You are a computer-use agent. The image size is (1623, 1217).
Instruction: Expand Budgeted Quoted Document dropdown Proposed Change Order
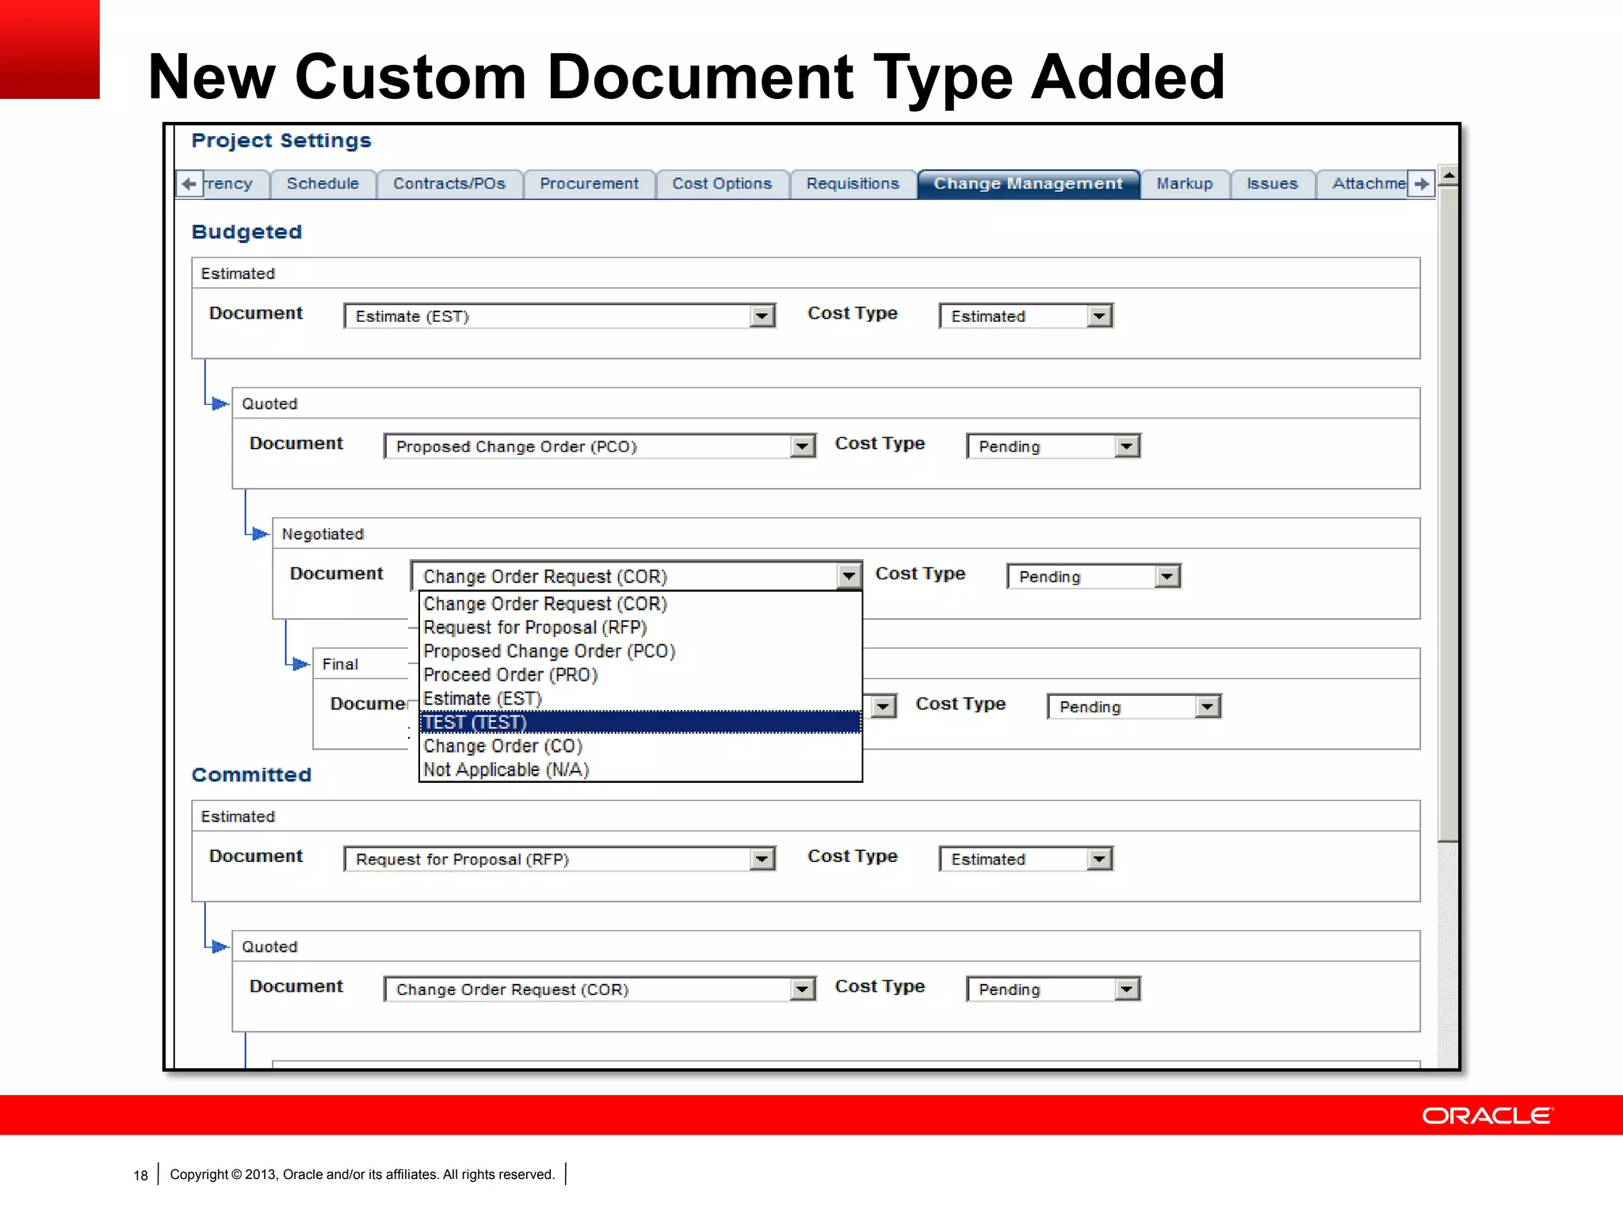[600, 446]
